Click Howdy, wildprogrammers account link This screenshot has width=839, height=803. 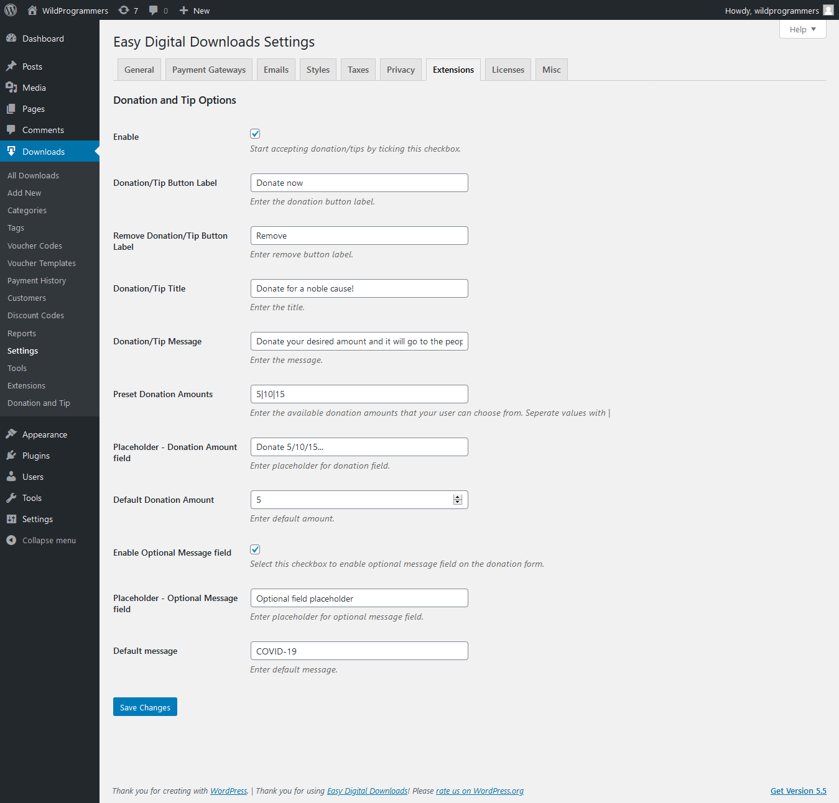779,10
